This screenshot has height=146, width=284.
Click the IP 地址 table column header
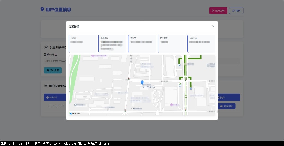(52, 97)
